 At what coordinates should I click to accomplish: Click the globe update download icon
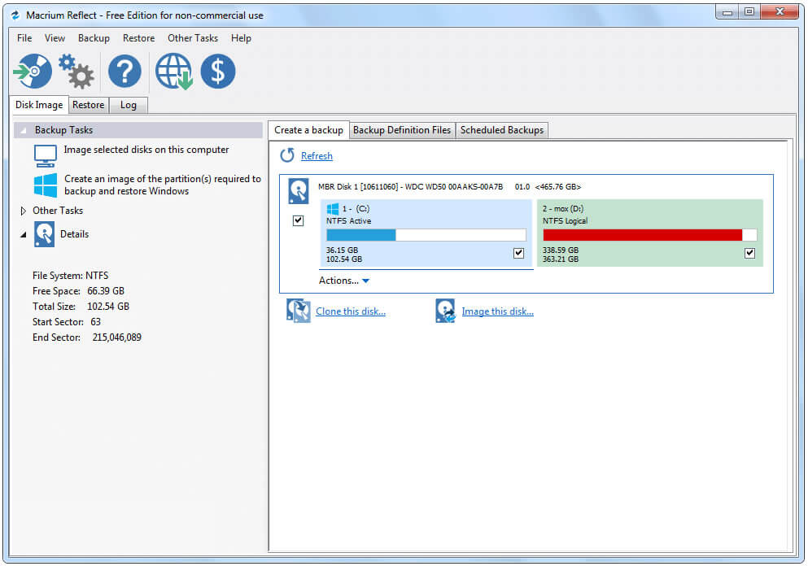click(x=173, y=72)
